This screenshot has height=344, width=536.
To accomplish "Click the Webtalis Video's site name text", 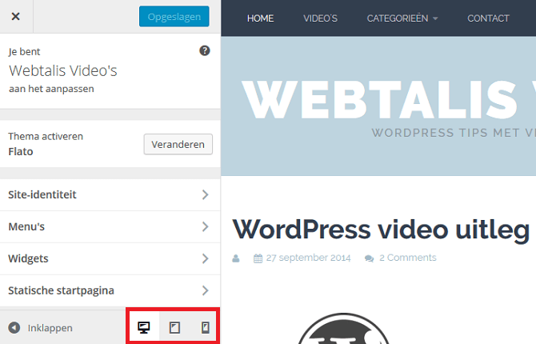I will click(x=63, y=70).
